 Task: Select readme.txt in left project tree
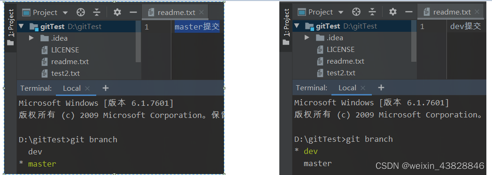[x=65, y=62]
